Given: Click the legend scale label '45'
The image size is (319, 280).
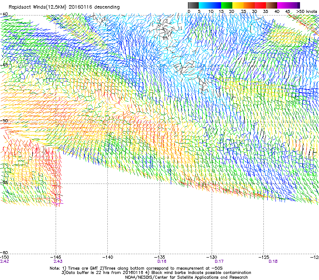Looking at the screenshot, I should pyautogui.click(x=288, y=12).
